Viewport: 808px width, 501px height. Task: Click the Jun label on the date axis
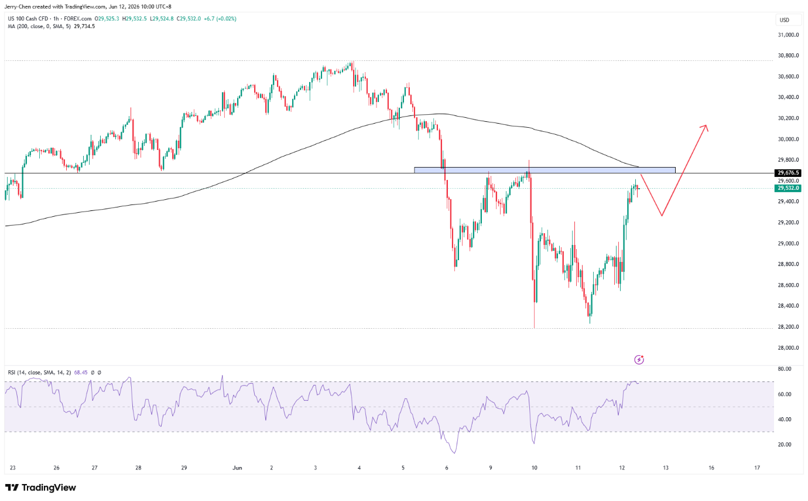tap(237, 468)
